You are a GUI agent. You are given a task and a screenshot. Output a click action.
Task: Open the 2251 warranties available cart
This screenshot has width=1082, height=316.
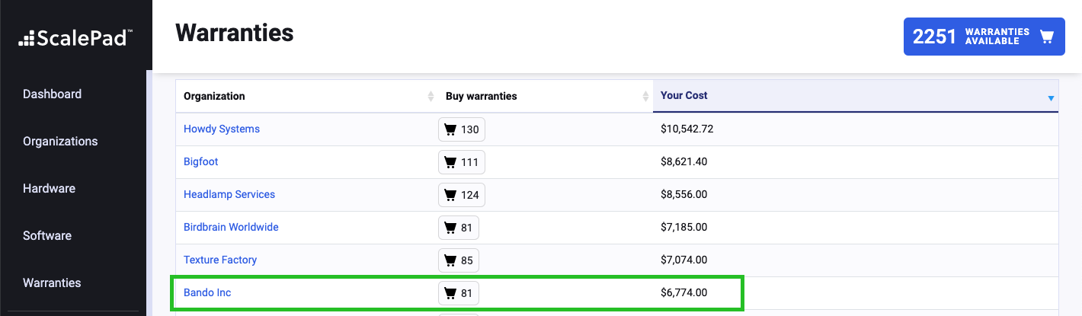(x=984, y=37)
